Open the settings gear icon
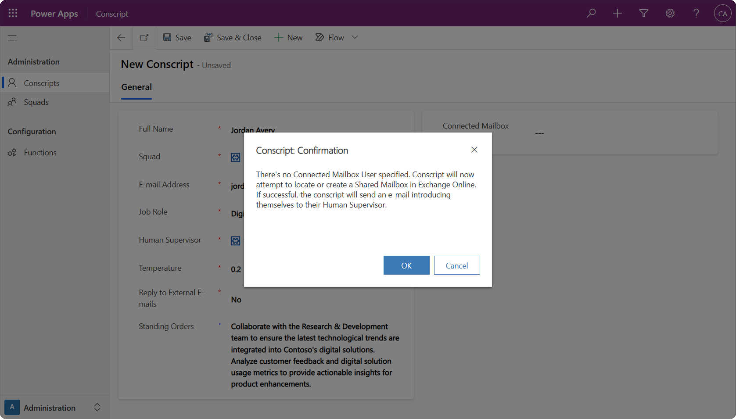This screenshot has height=419, width=736. [x=670, y=13]
